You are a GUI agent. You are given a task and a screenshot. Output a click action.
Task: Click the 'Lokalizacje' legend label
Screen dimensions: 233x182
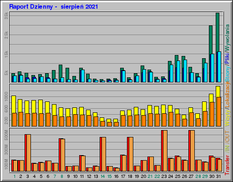coord(228,94)
